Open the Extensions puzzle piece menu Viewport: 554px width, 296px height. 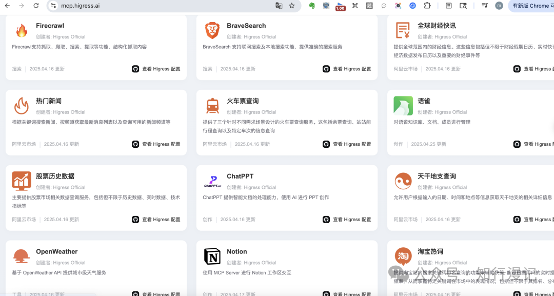[x=427, y=6]
